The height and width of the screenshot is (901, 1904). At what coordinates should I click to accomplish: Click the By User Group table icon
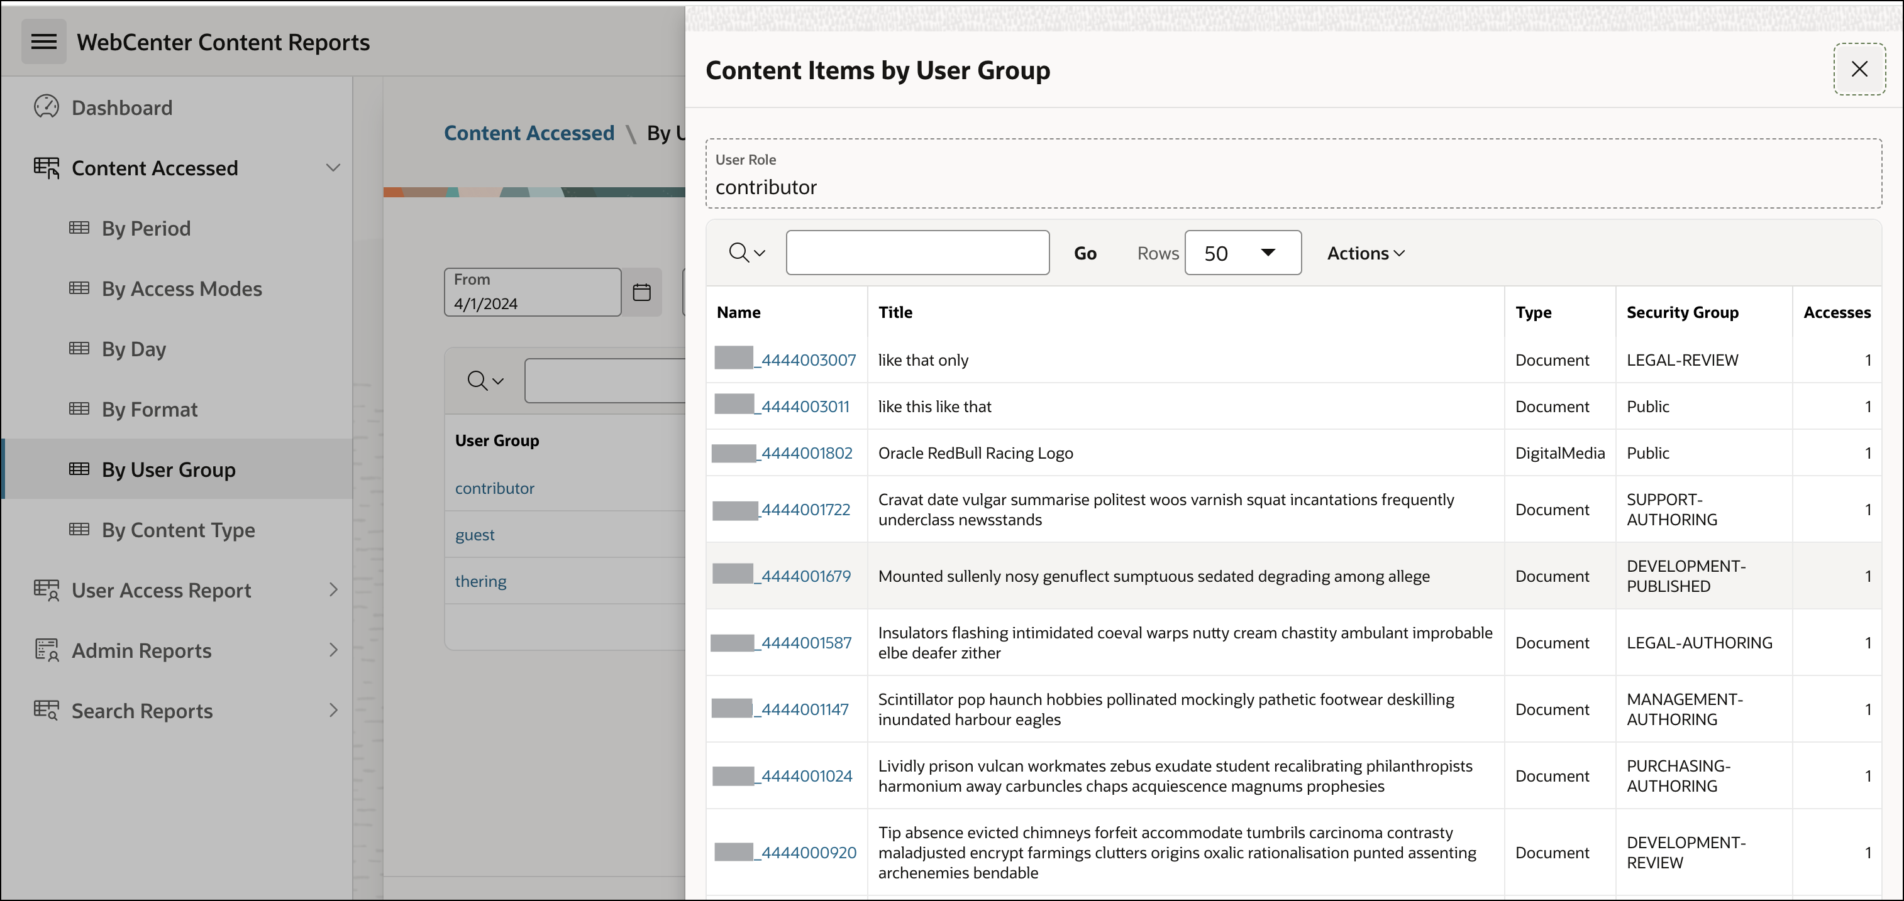point(79,469)
